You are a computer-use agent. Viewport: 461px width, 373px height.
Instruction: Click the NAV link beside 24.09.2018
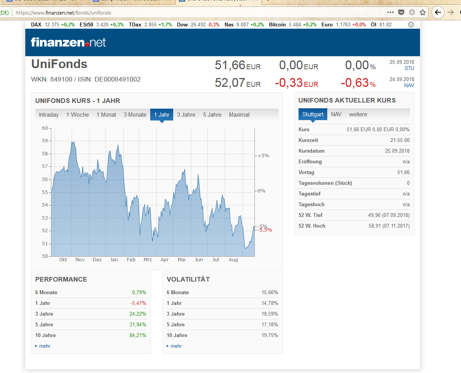(409, 86)
